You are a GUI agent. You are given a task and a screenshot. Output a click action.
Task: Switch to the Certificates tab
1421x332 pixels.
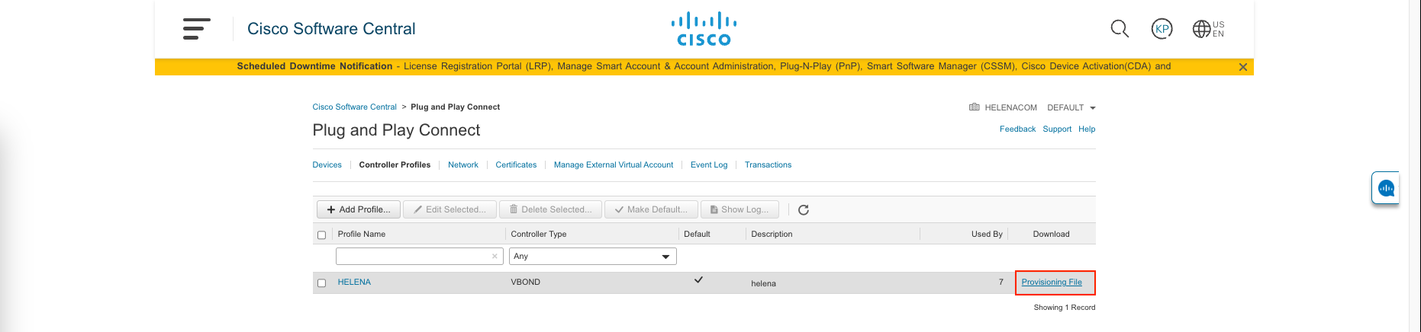516,165
